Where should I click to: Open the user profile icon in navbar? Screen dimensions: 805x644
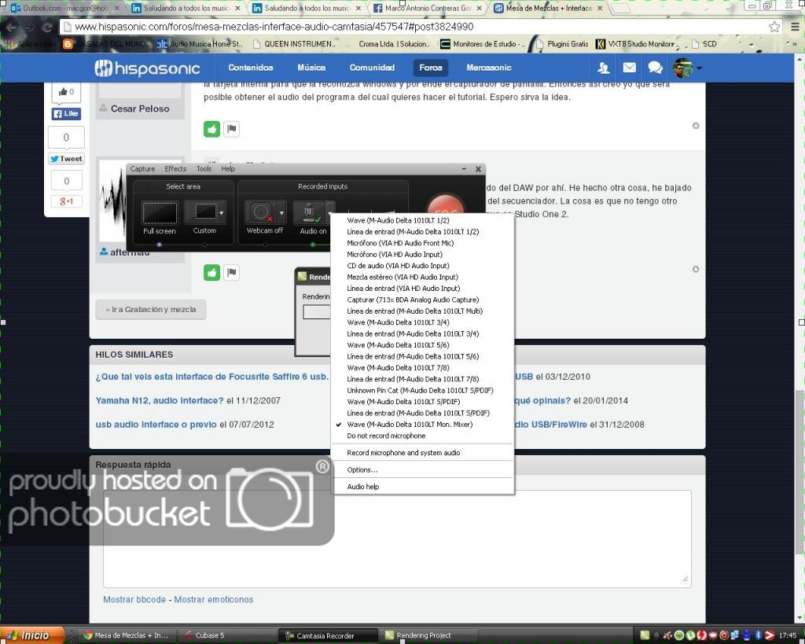[603, 68]
